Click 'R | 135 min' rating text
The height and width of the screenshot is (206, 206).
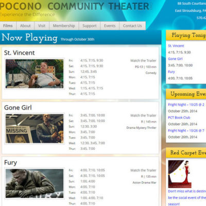click(149, 177)
